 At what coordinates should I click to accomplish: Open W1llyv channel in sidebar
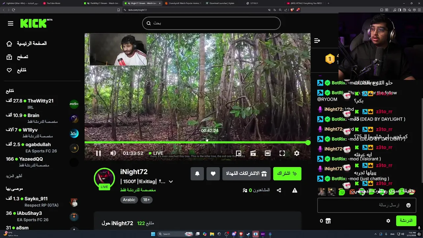42,133
